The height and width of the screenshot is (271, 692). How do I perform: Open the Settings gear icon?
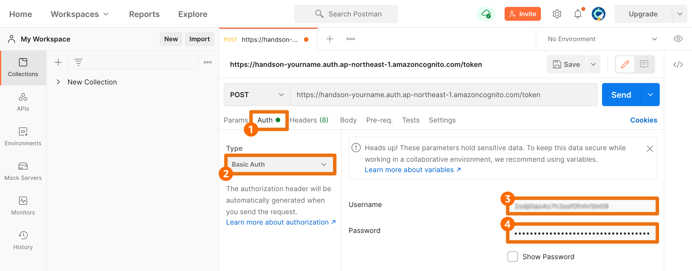(557, 14)
